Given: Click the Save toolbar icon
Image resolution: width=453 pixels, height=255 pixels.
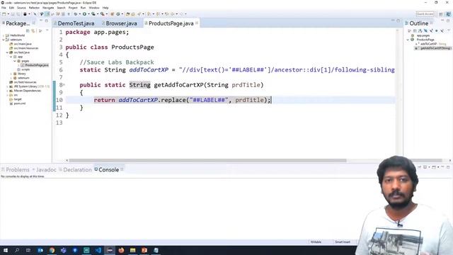Looking at the screenshot, I should [x=13, y=14].
